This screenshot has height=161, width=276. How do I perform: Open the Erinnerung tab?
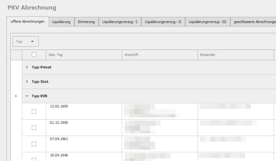click(x=86, y=22)
